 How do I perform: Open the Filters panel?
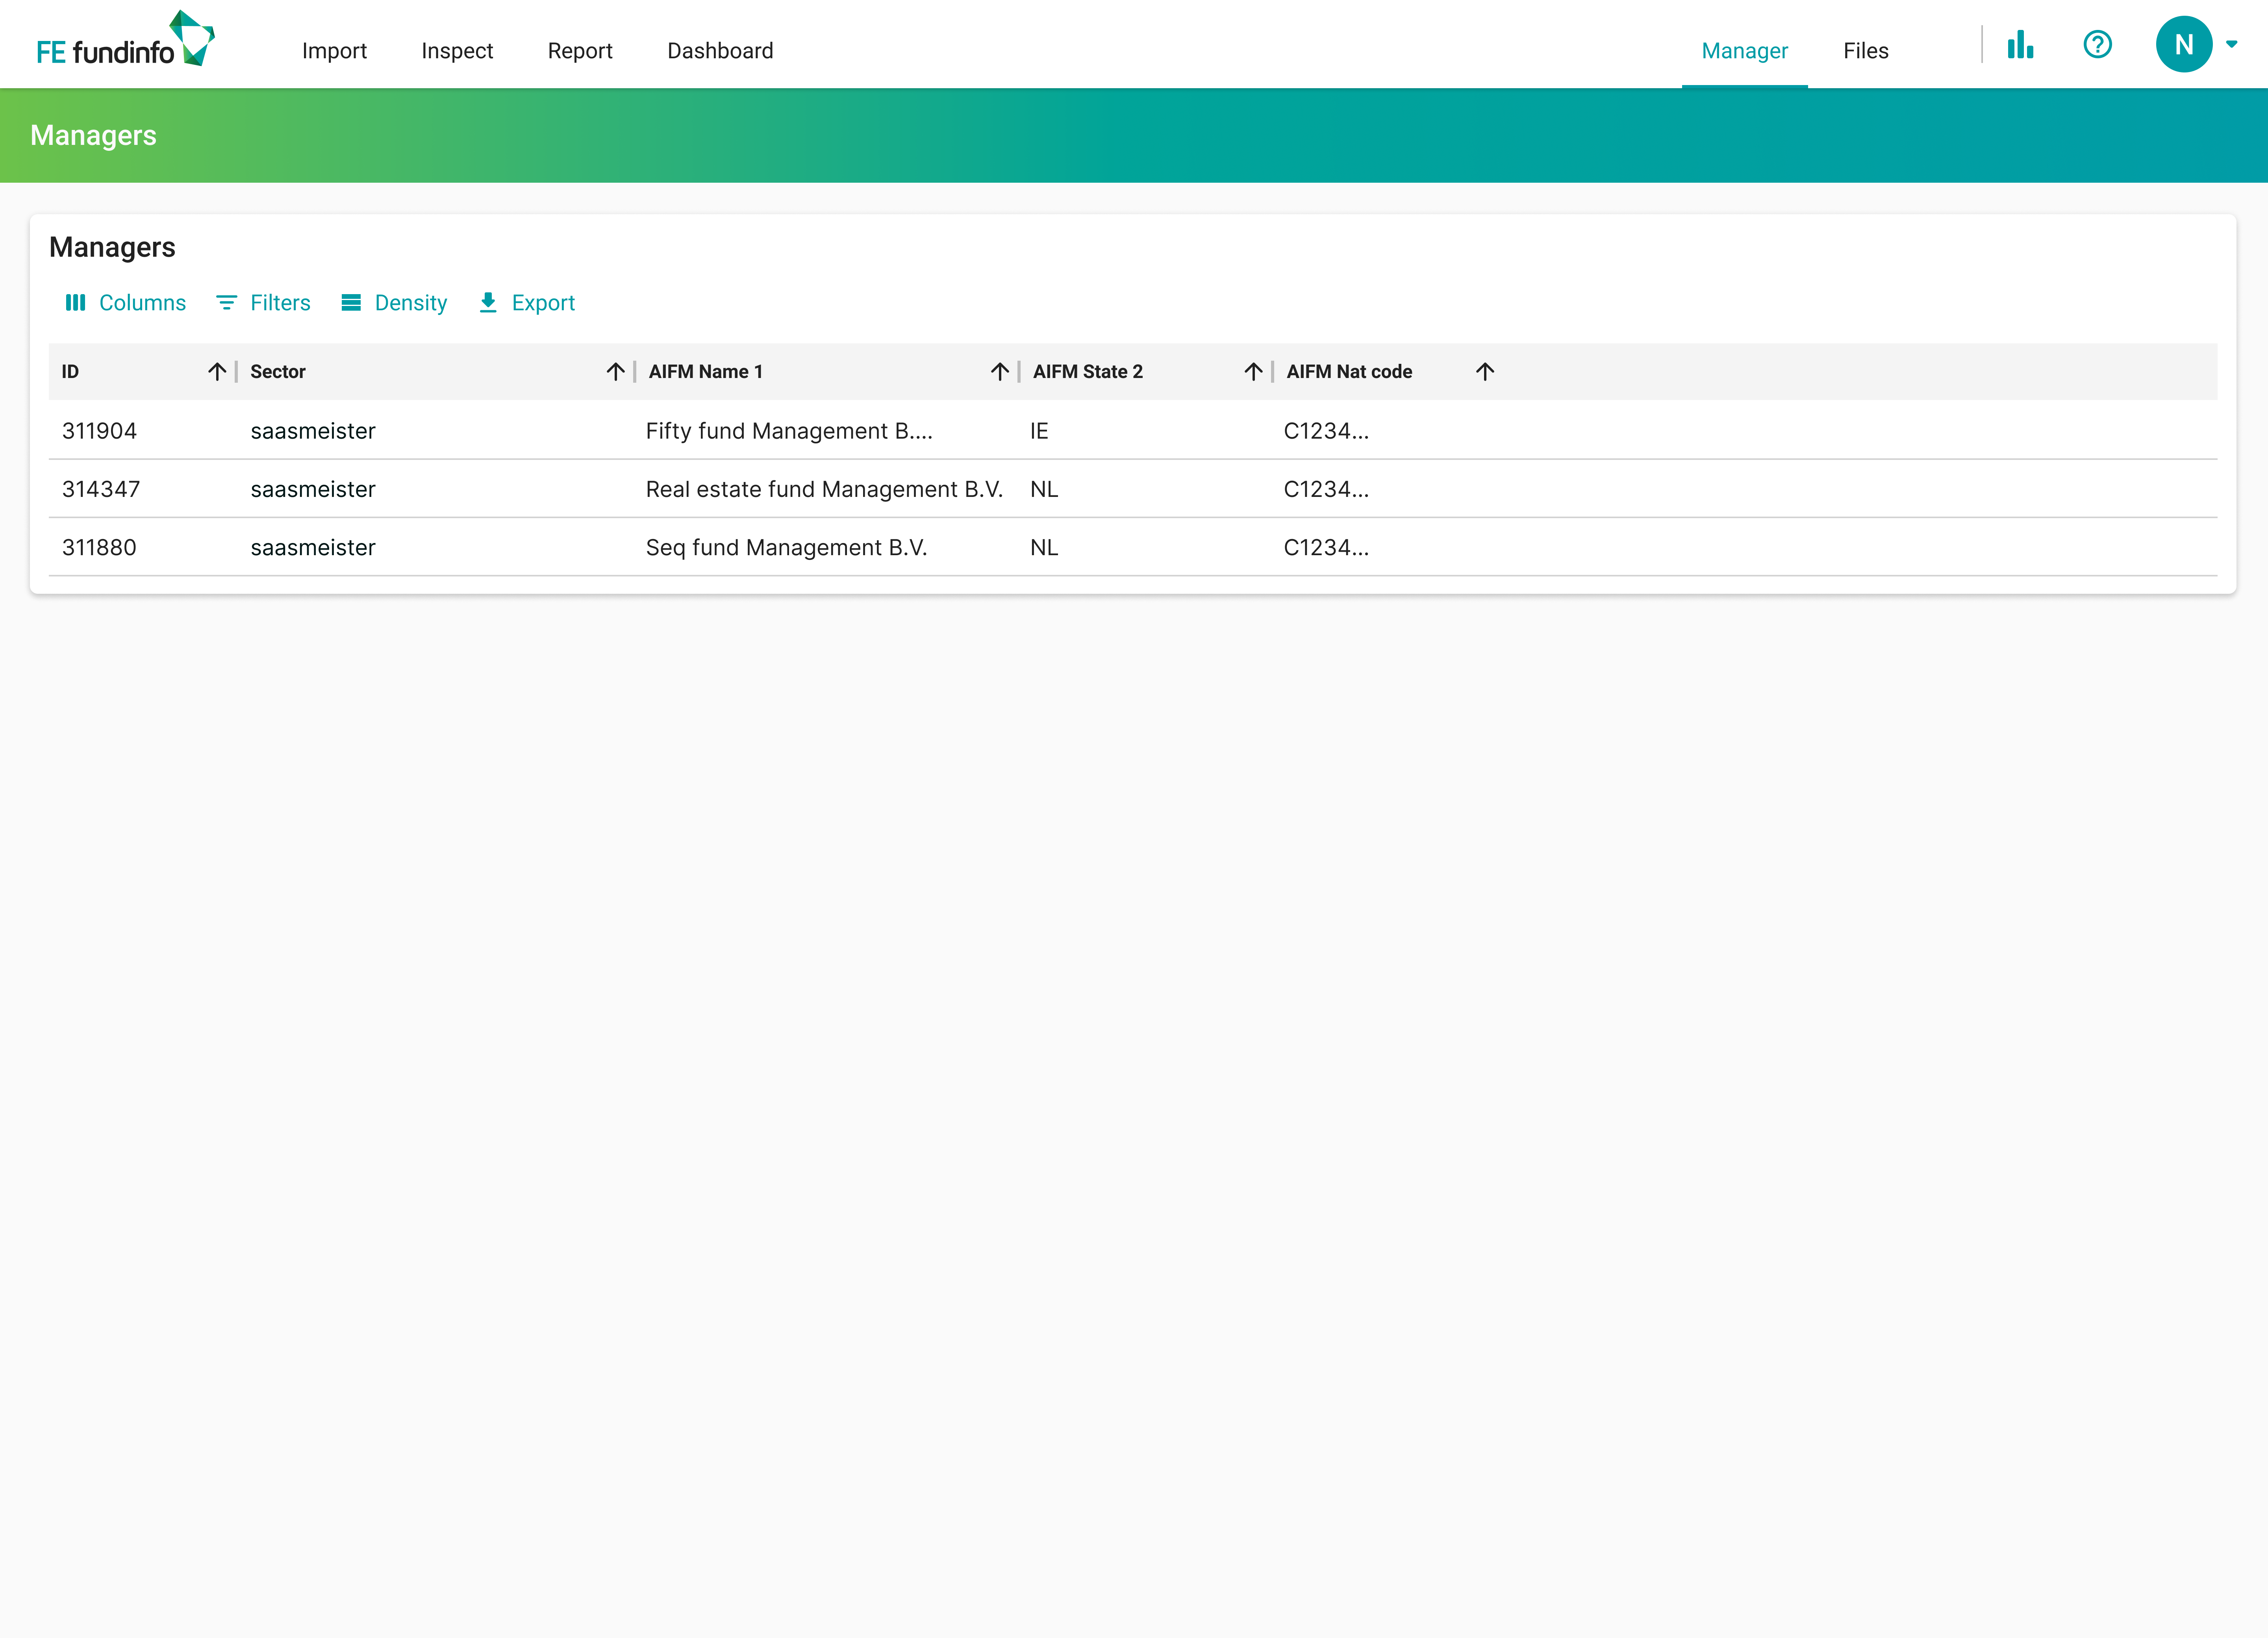(263, 303)
